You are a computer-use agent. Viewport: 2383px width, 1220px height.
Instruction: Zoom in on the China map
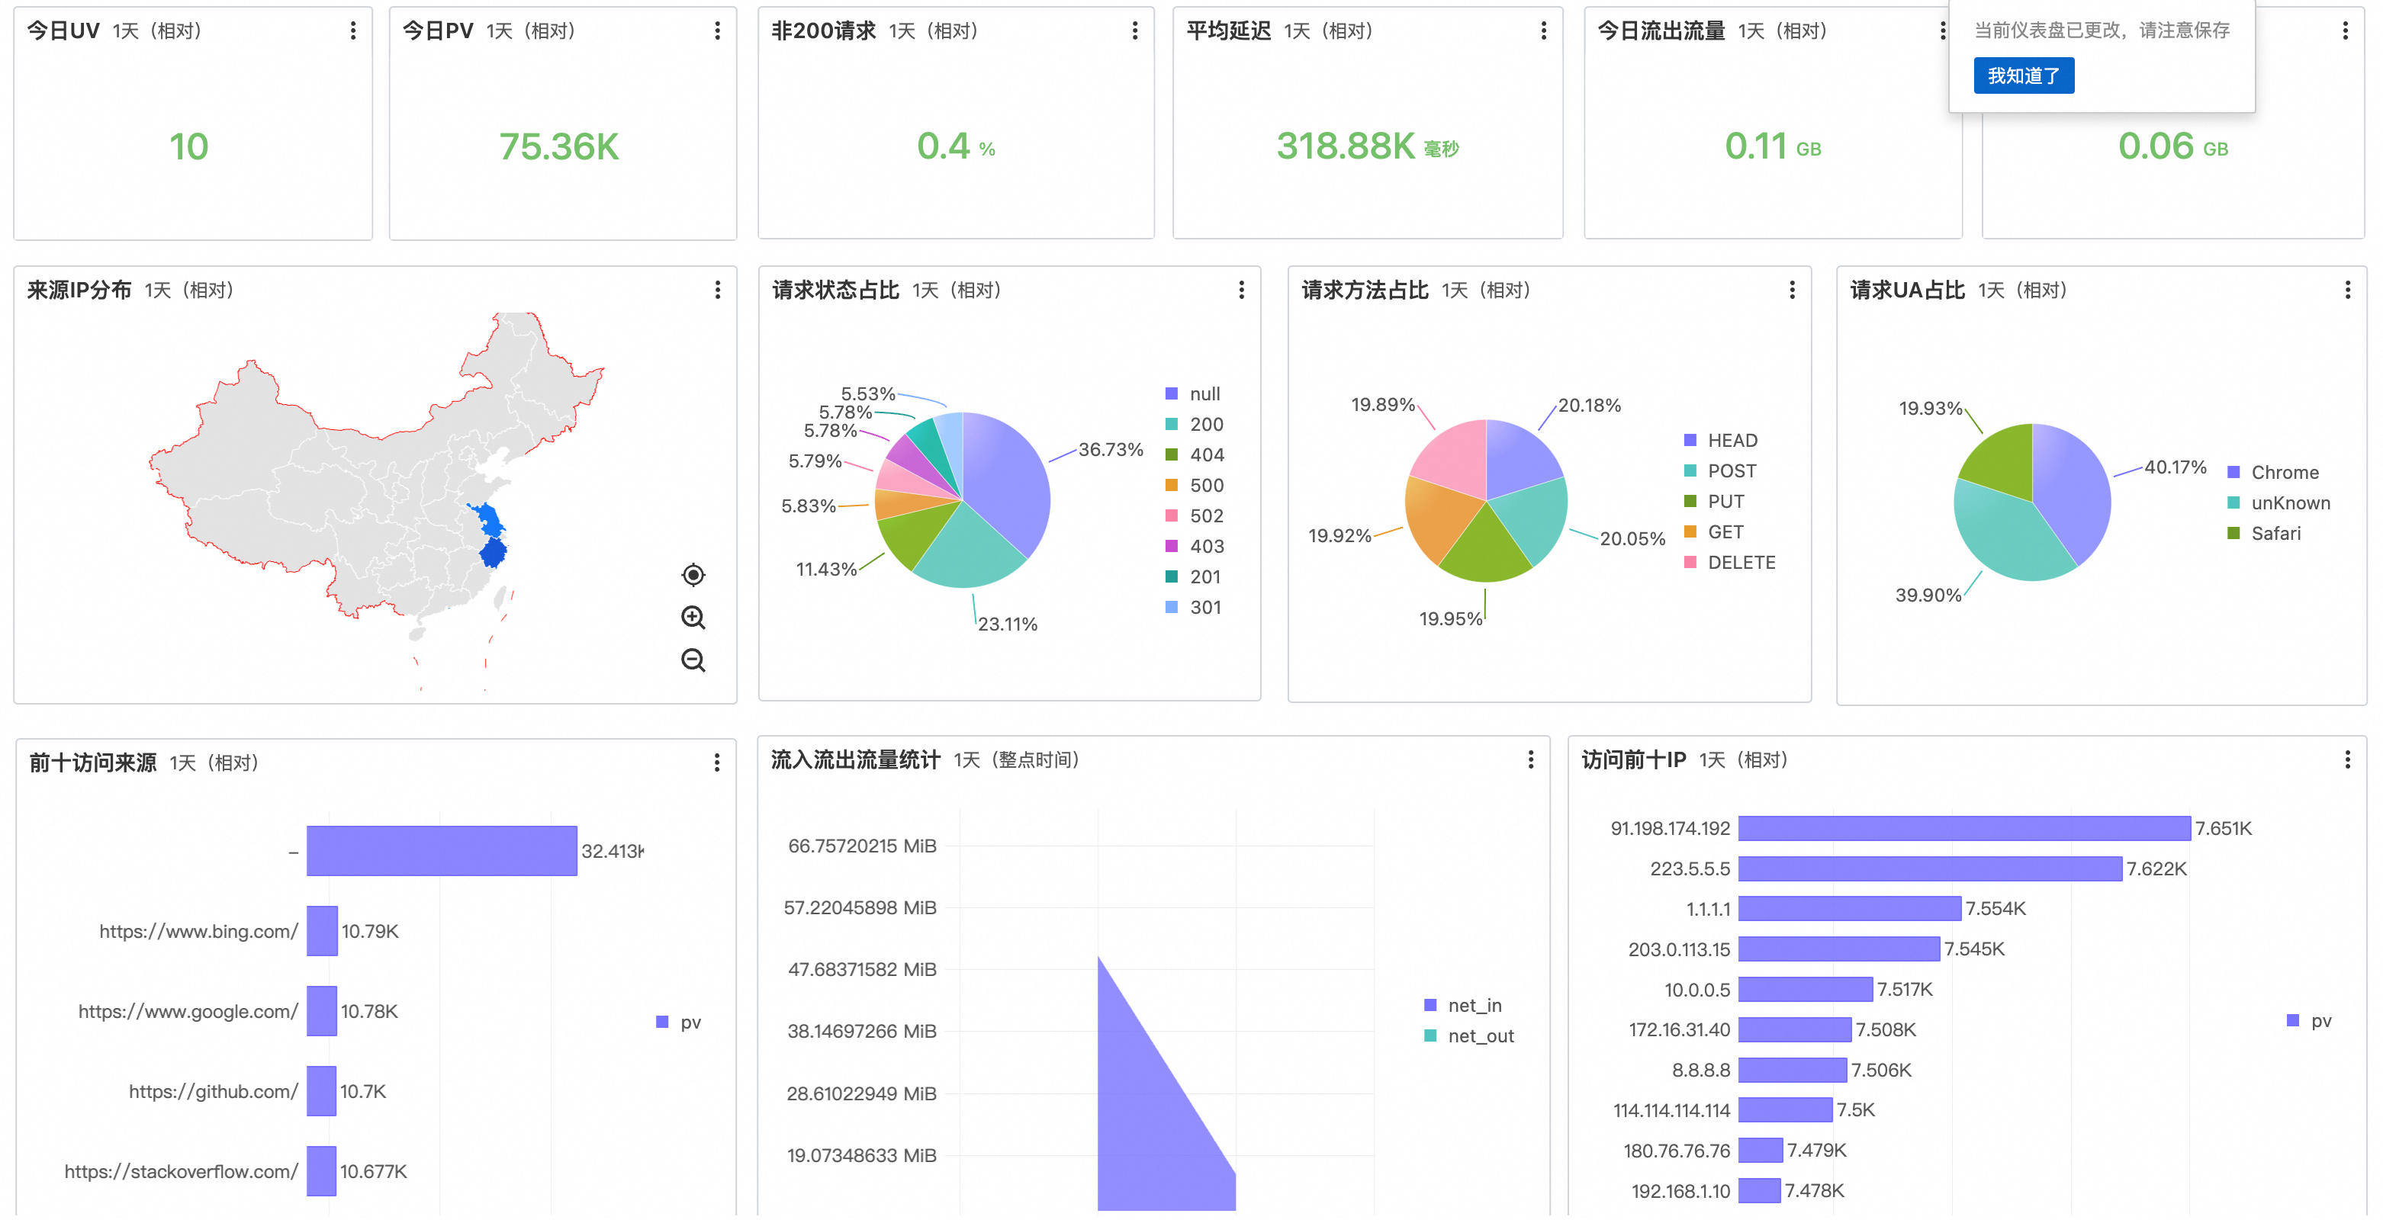tap(693, 617)
